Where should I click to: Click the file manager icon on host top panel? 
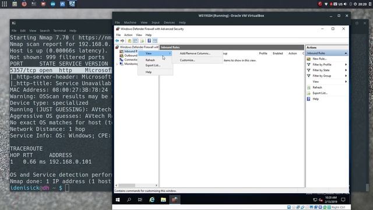pos(15,4)
